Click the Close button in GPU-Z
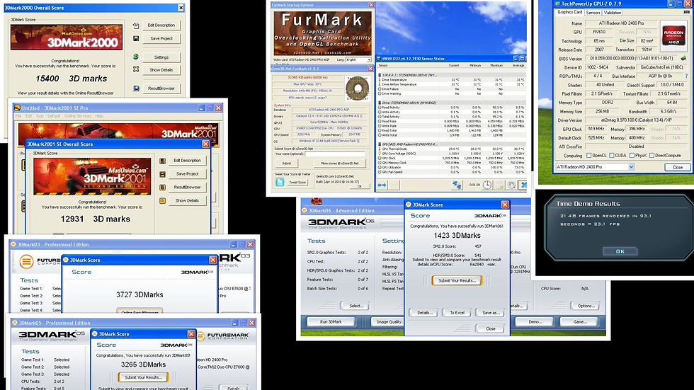 tap(677, 167)
